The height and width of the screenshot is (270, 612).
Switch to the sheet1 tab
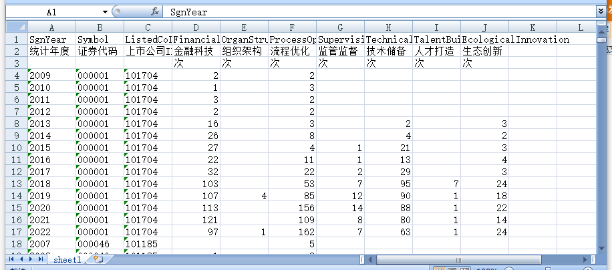tap(67, 259)
